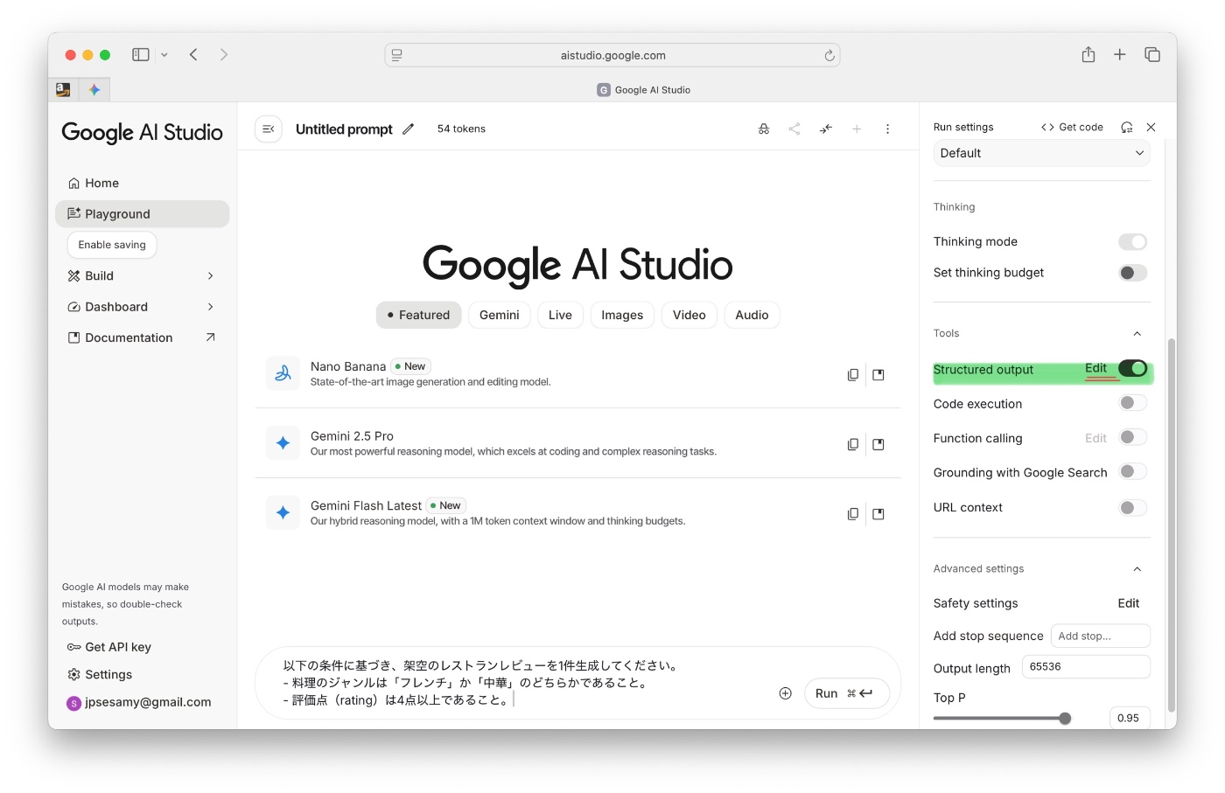Go to Home in sidebar
This screenshot has height=793, width=1225.
coord(143,183)
